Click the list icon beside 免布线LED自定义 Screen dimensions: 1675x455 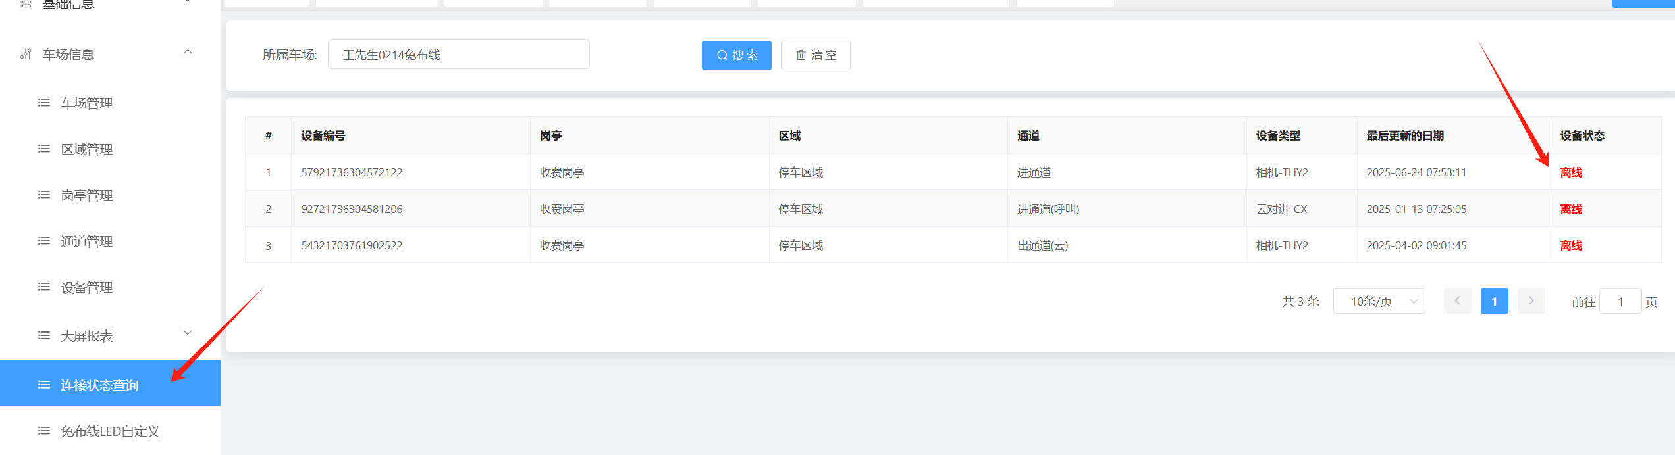point(44,431)
